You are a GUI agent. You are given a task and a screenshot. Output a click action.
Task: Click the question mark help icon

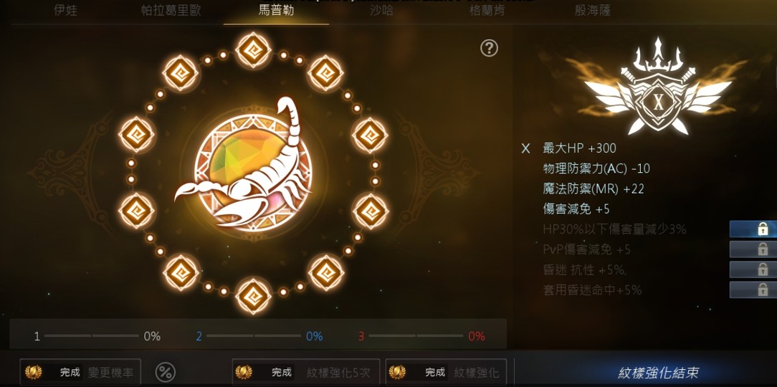pos(489,48)
